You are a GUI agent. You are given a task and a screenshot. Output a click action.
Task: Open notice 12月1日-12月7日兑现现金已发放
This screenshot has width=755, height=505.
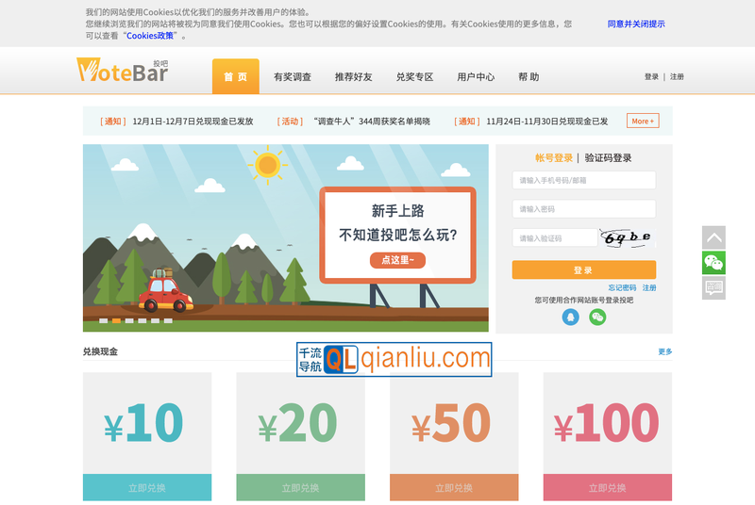click(193, 122)
